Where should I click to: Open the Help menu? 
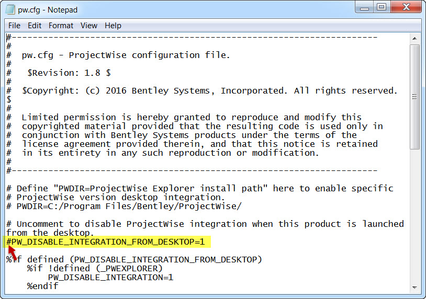tap(113, 25)
